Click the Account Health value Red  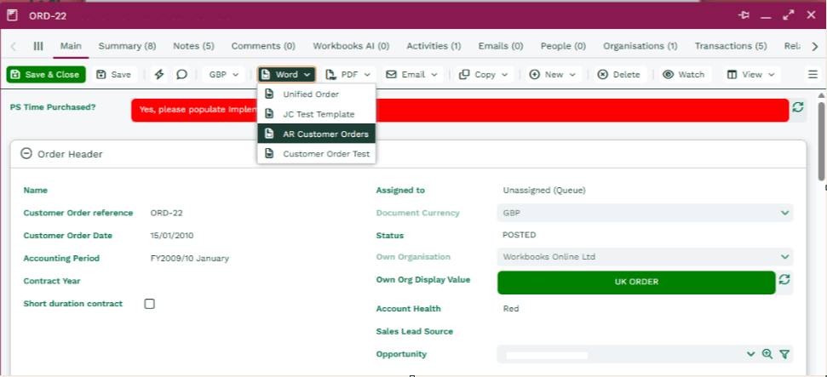[x=511, y=308]
